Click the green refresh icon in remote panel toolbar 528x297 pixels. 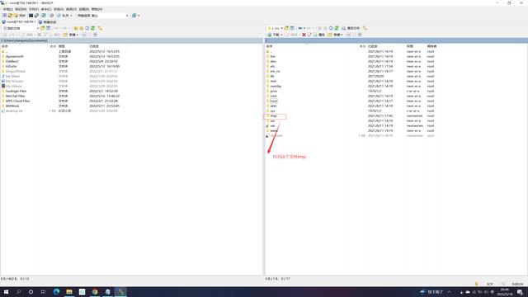337,28
